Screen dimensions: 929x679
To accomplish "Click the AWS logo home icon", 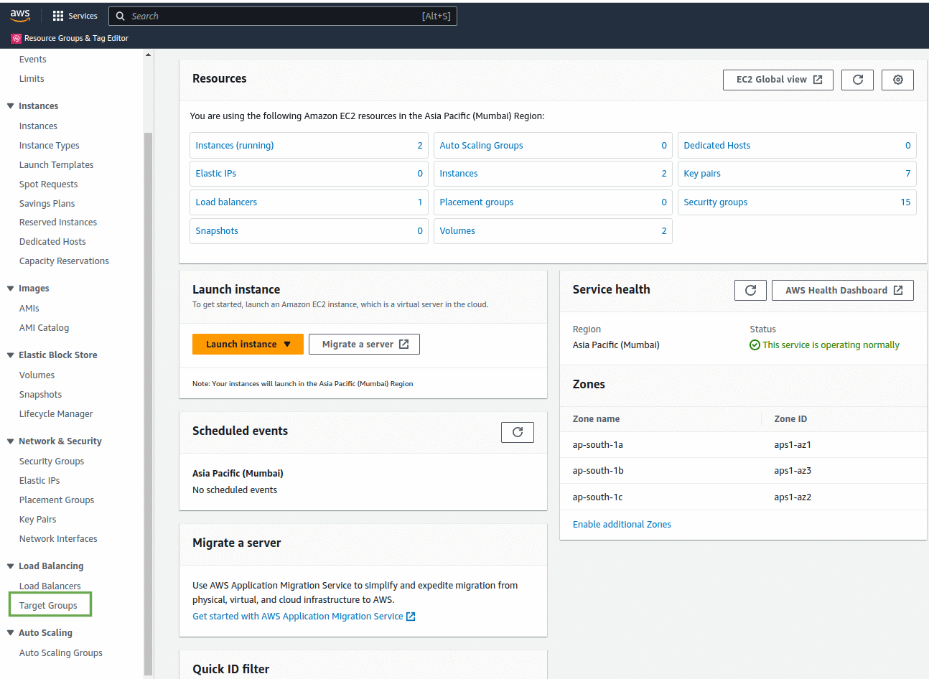I will coord(20,16).
